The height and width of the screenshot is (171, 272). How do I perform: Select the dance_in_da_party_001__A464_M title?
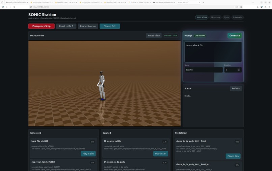click(x=192, y=164)
